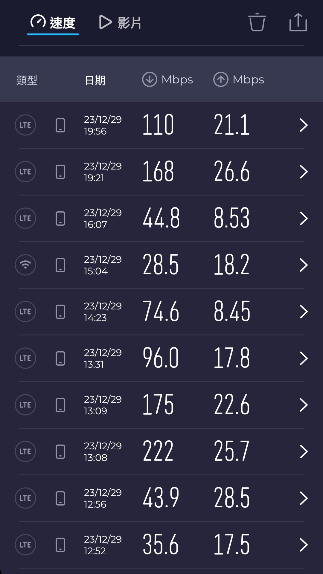
Task: Tap the share export results icon
Action: (298, 22)
